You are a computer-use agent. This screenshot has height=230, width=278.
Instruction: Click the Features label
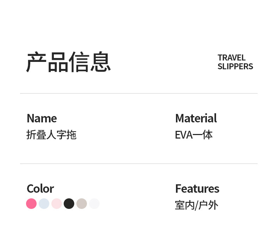click(197, 189)
